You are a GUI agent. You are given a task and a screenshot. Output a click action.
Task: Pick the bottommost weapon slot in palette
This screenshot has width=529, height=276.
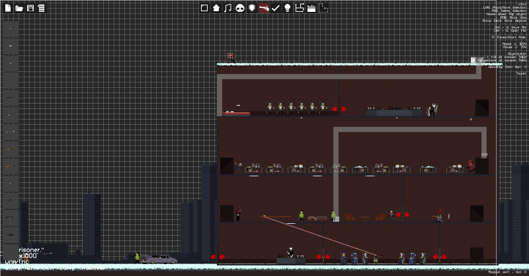pyautogui.click(x=11, y=252)
